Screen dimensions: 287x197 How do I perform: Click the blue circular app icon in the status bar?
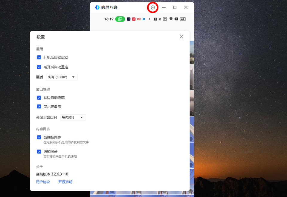[143, 19]
